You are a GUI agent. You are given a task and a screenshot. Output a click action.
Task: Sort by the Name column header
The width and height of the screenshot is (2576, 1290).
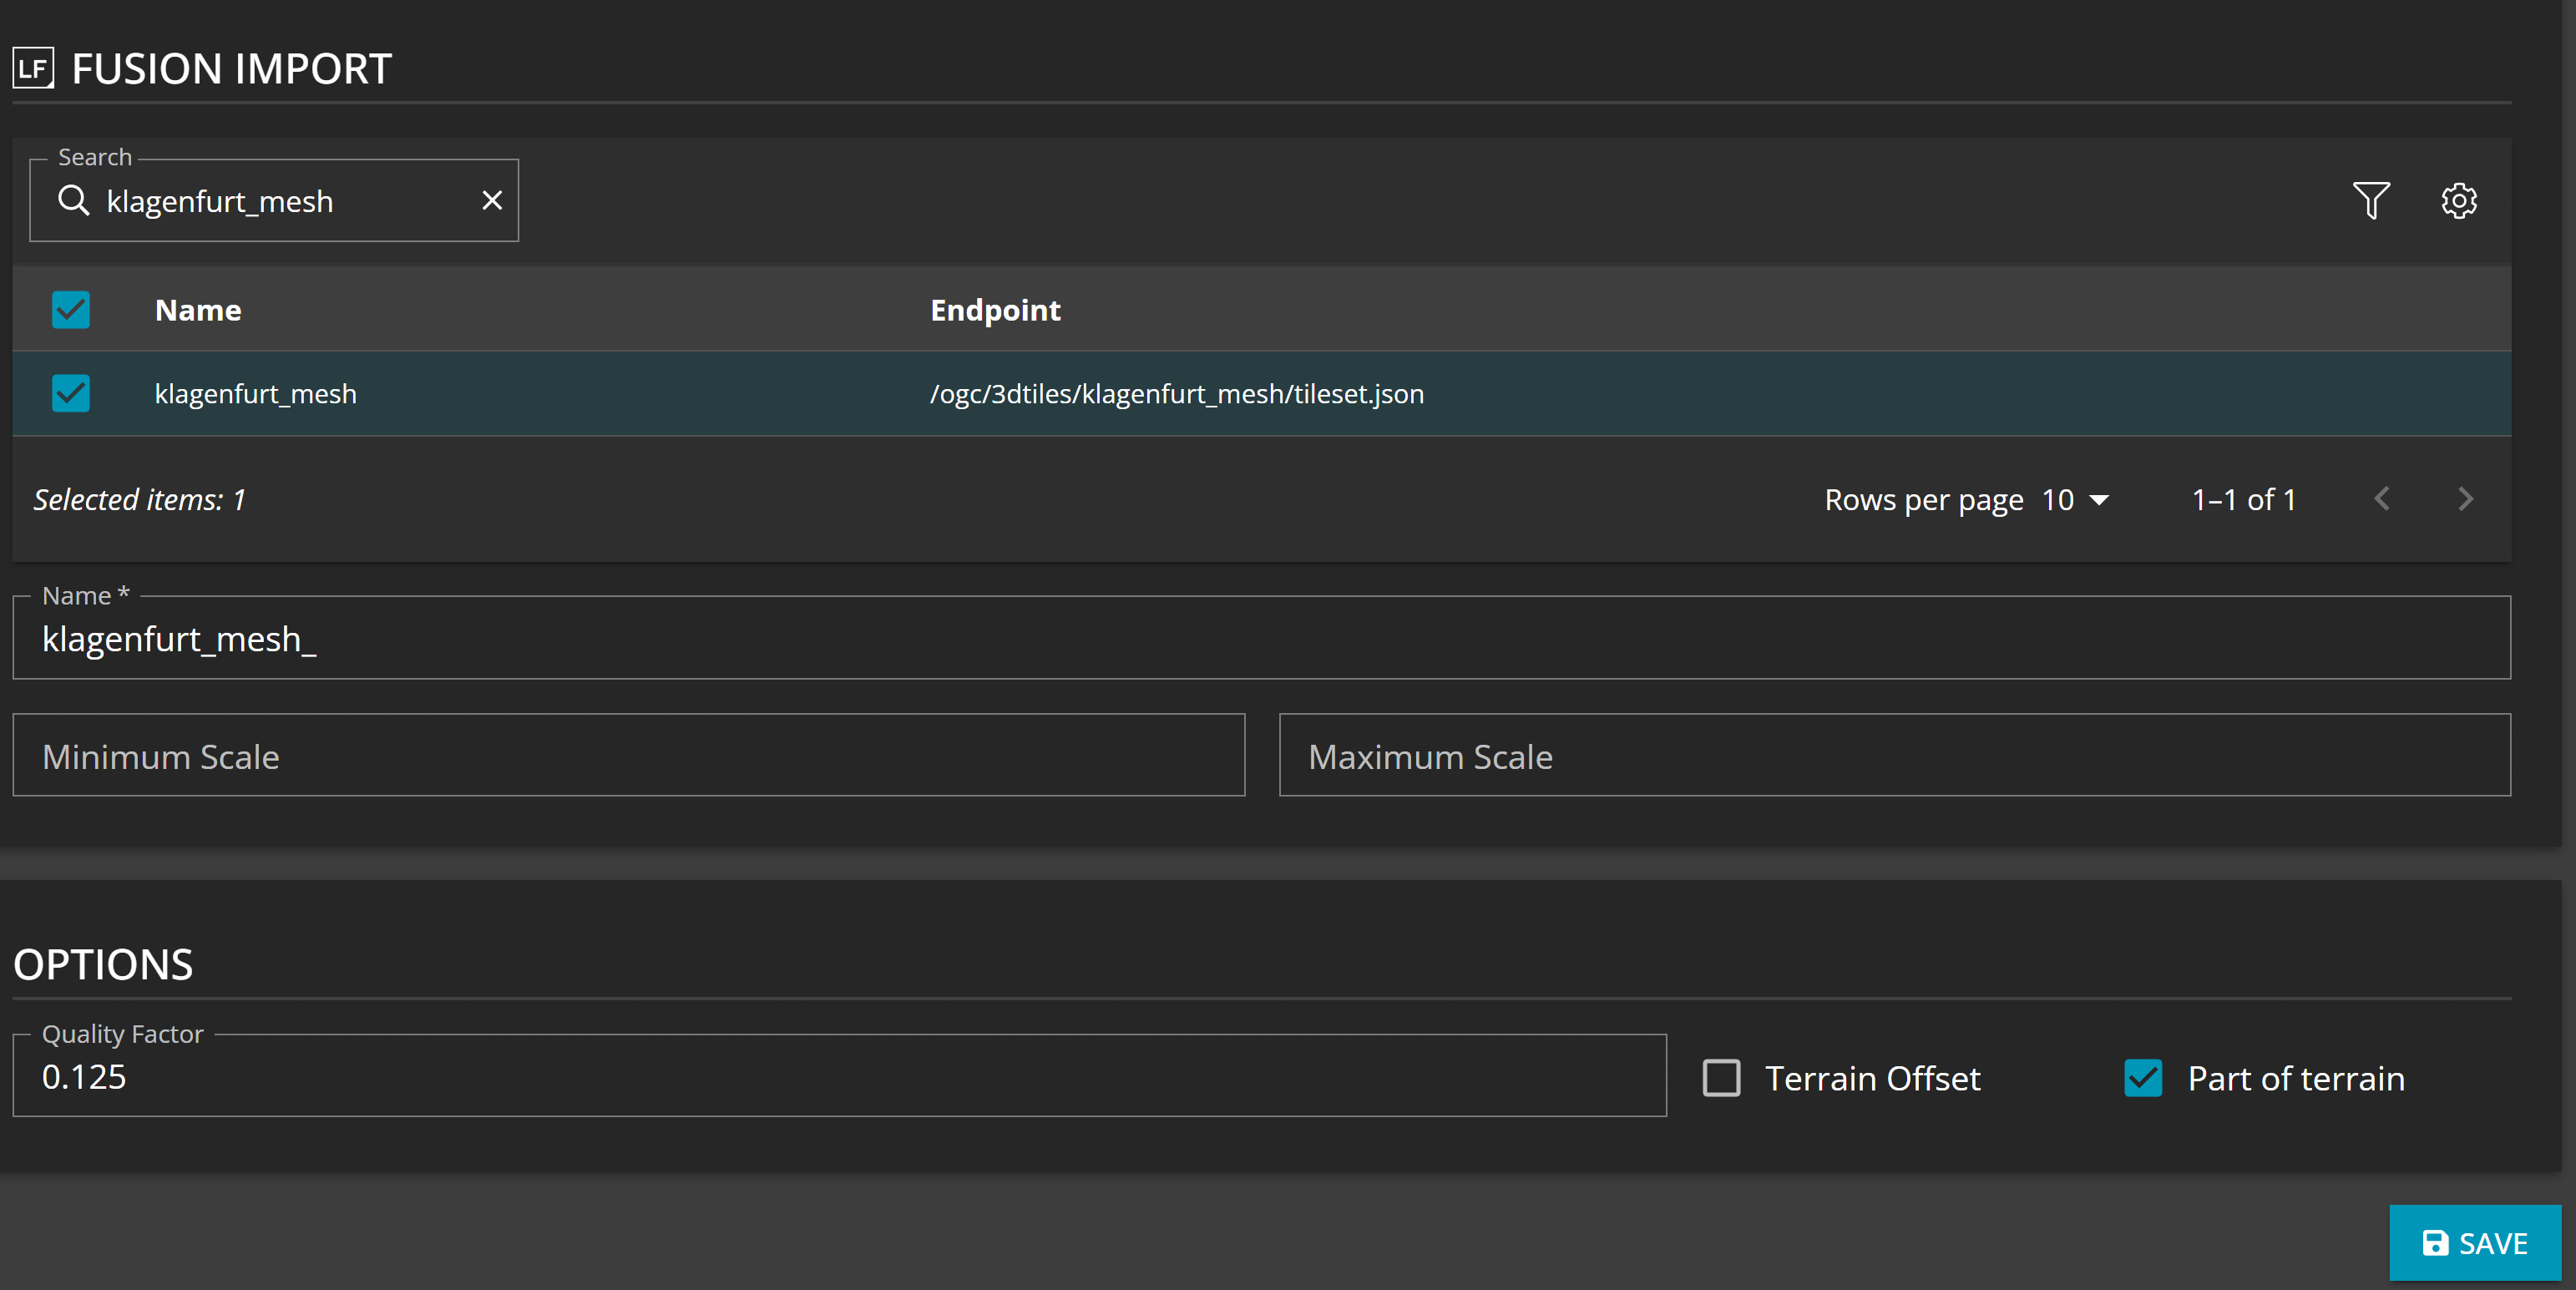[198, 310]
